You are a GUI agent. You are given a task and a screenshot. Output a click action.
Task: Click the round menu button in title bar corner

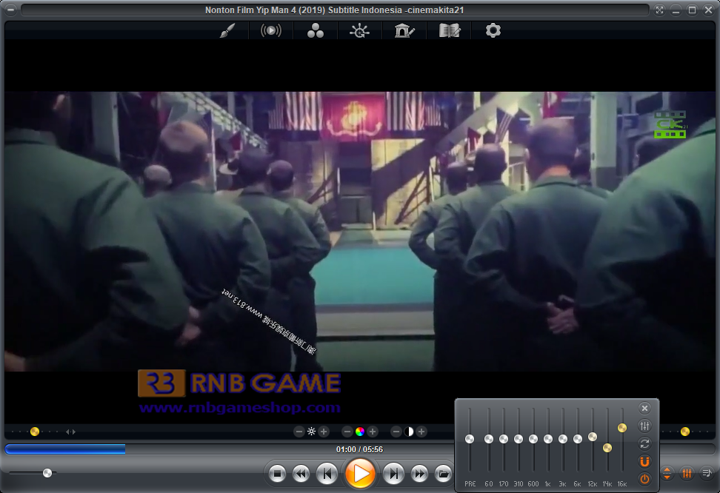tap(10, 10)
